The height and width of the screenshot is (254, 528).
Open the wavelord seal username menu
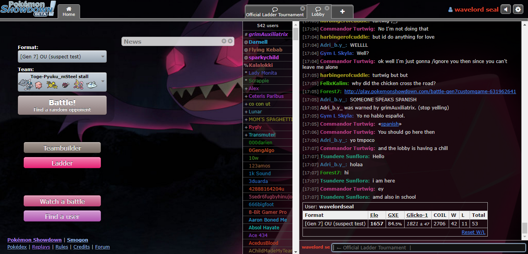[x=473, y=9]
